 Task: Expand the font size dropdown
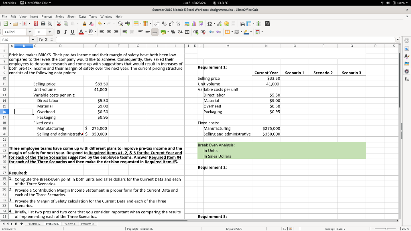click(x=50, y=32)
